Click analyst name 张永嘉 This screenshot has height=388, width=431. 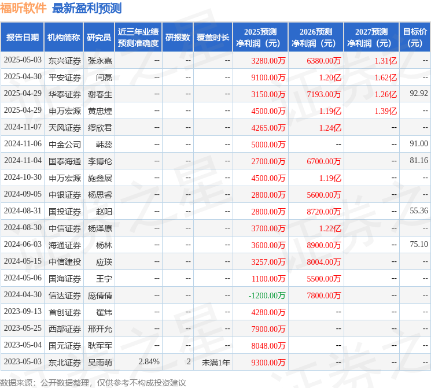pos(100,61)
